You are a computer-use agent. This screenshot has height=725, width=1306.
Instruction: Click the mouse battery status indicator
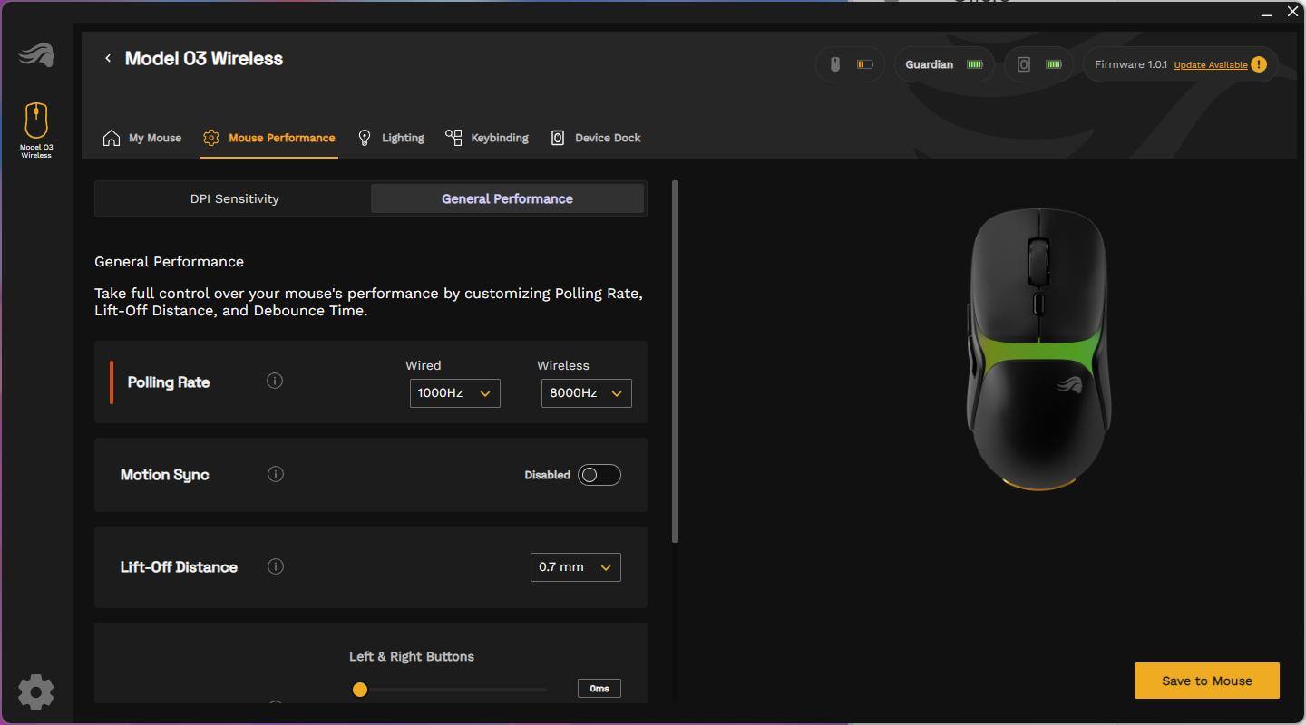pos(850,64)
